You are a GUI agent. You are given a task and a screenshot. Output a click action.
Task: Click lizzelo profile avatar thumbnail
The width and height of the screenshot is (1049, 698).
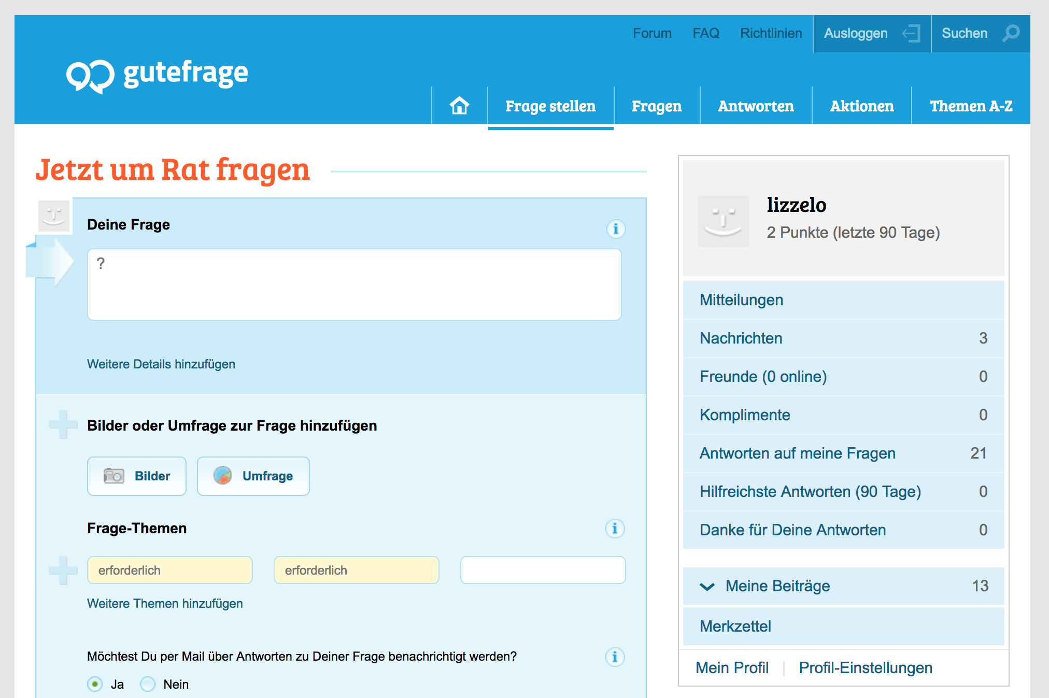(x=723, y=221)
